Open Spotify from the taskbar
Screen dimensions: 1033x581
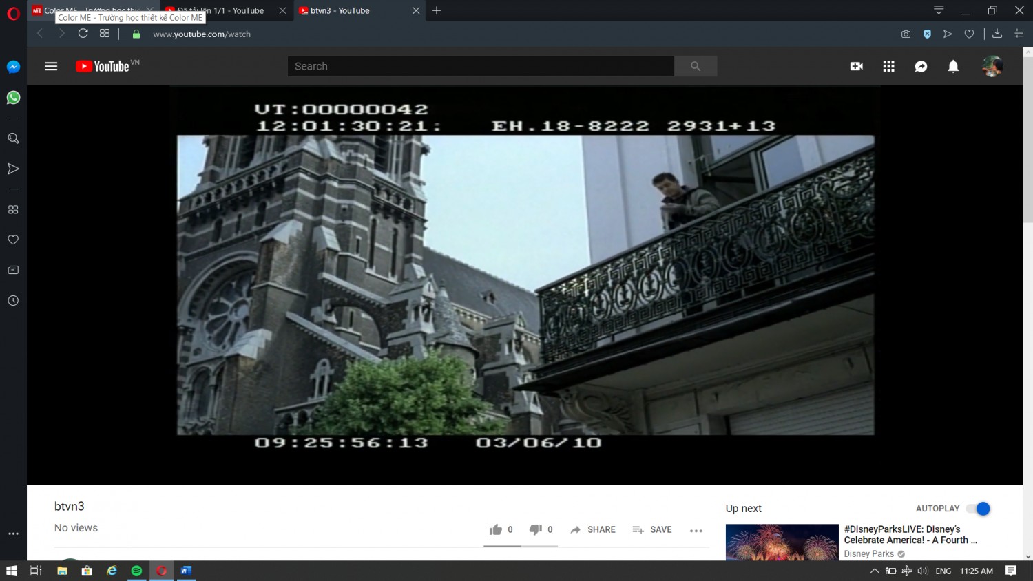tap(136, 571)
